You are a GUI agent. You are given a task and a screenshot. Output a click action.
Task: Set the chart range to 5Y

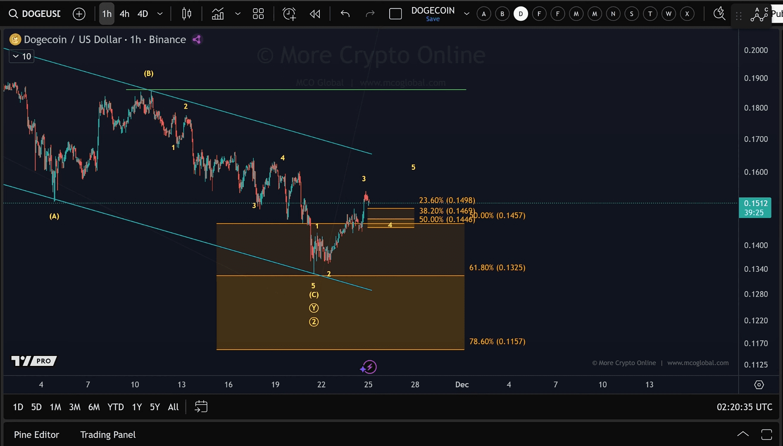tap(155, 407)
